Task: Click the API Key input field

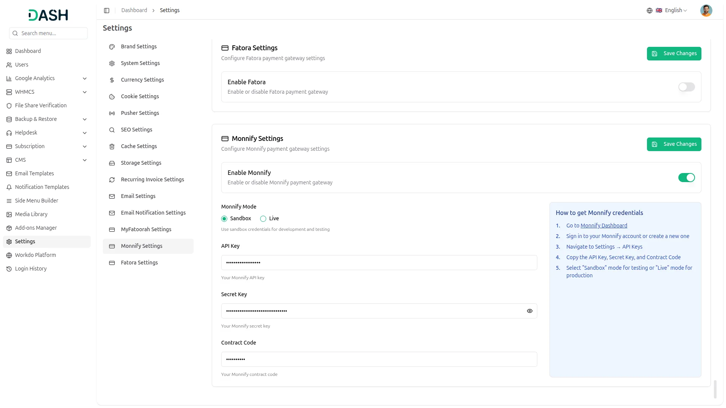Action: tap(379, 263)
